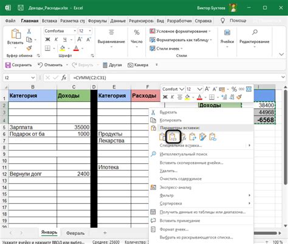
Task: Click the Paste Link icon in paste options
Action: click(213, 137)
